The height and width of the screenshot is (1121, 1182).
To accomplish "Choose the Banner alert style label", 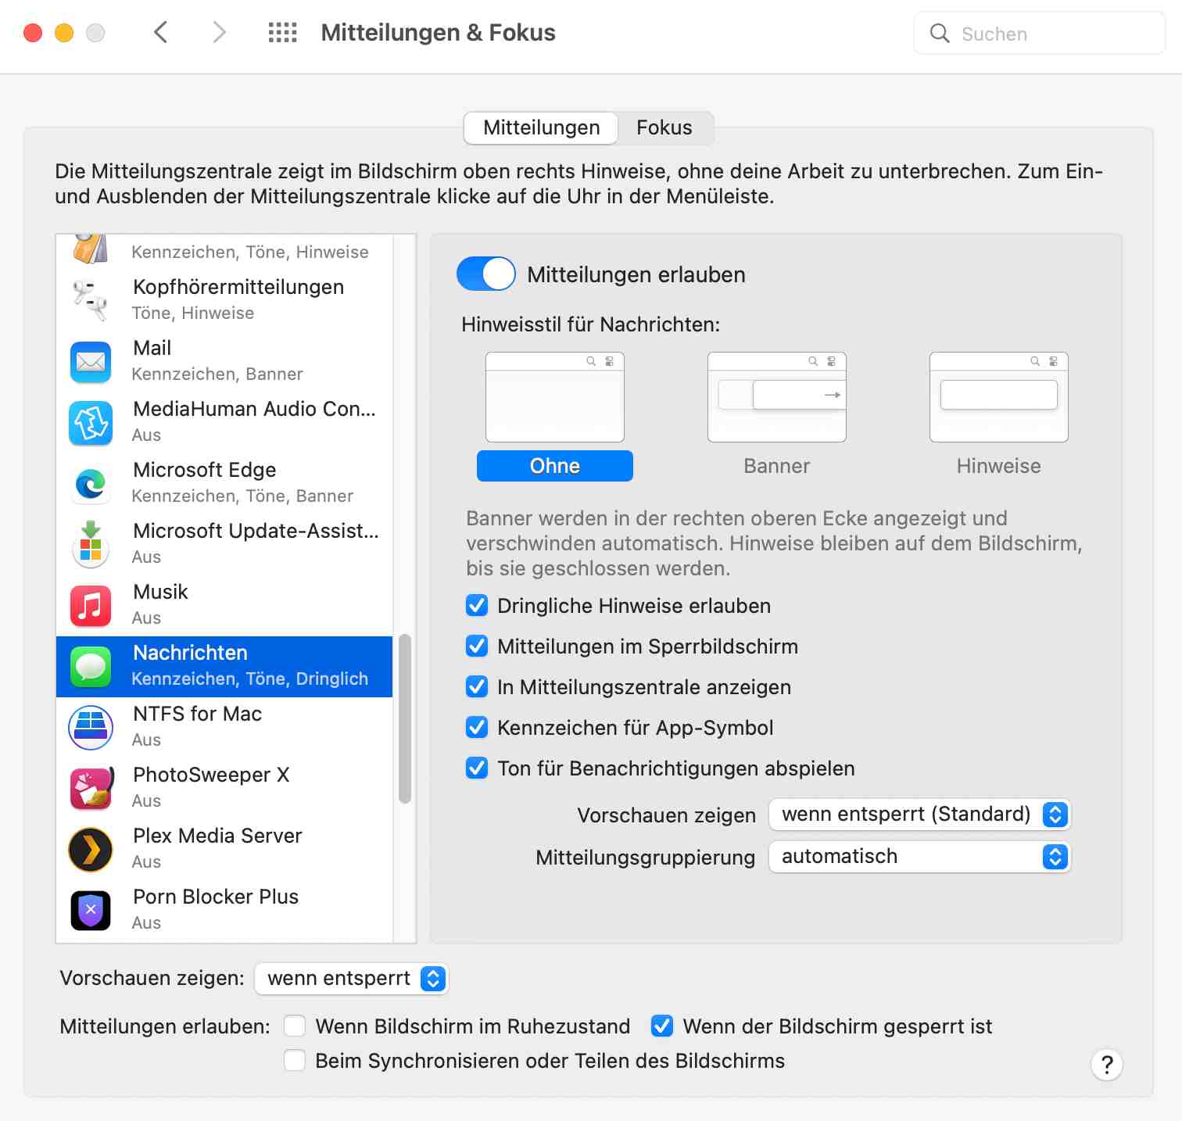I will [x=777, y=466].
